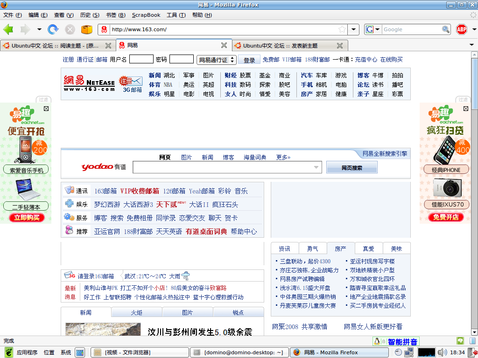Select the 资讯 tab

tap(284, 249)
